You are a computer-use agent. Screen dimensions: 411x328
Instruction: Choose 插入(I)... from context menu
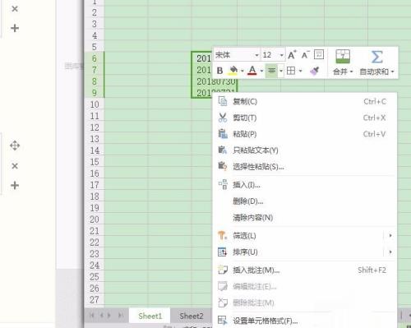[305, 185]
